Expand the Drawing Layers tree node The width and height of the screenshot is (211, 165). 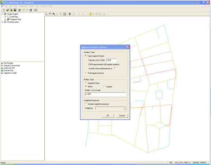[2, 22]
